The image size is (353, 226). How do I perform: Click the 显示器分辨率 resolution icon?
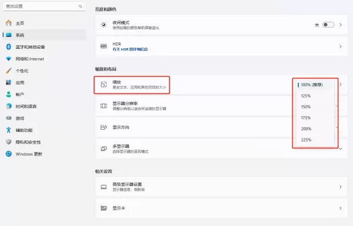104,106
